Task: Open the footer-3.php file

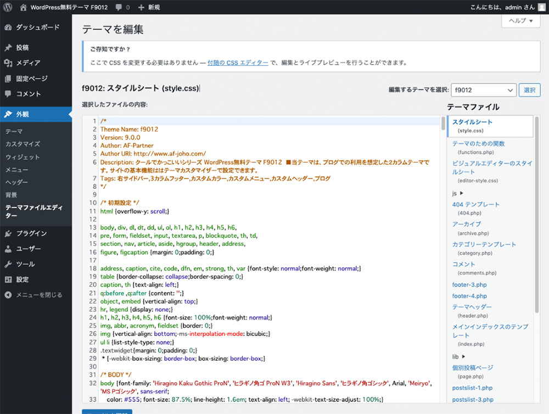Action: [469, 285]
